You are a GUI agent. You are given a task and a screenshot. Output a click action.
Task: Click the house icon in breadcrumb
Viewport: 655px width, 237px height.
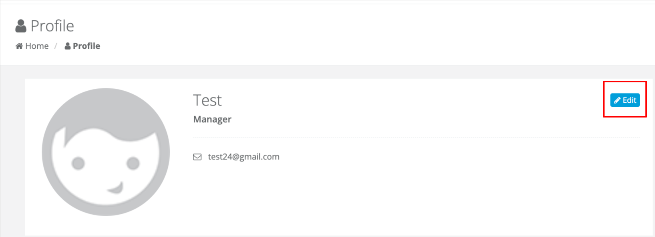(19, 46)
